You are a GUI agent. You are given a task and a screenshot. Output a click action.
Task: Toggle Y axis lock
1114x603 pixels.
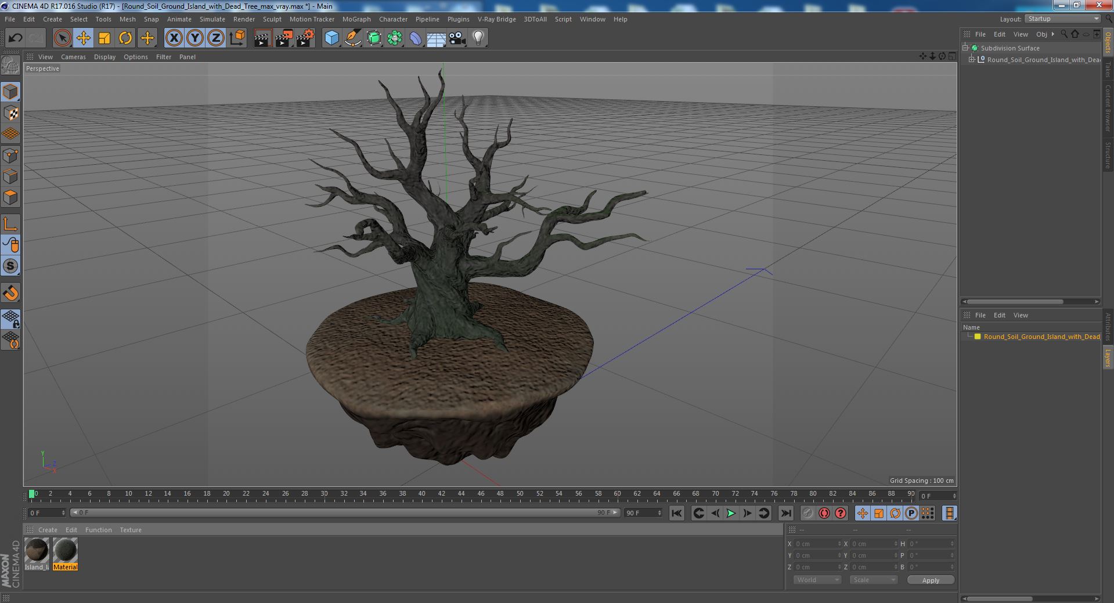[x=195, y=38]
